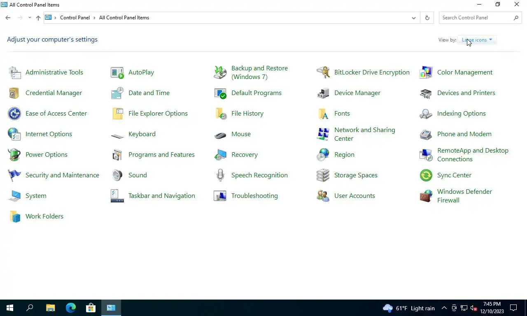
Task: Click All Control Panel Items breadcrumb
Action: coord(124,18)
